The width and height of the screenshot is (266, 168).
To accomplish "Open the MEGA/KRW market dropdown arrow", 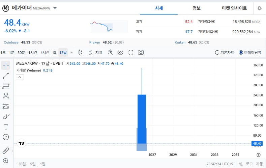I will point(55,8).
